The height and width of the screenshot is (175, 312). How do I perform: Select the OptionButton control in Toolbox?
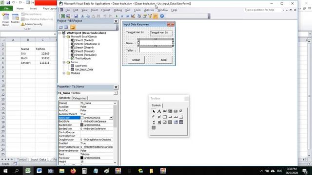[154, 117]
